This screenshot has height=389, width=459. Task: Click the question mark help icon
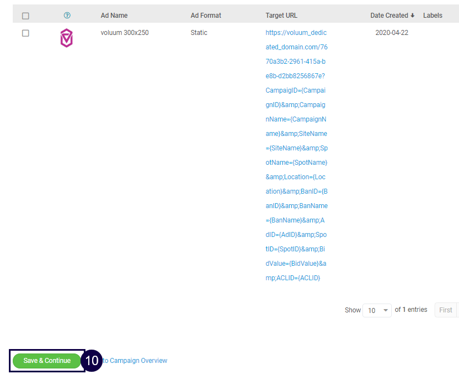pyautogui.click(x=67, y=16)
